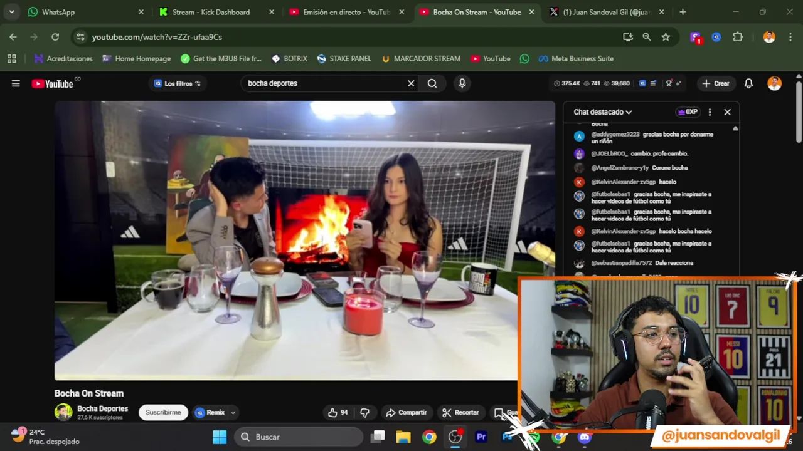Screen dimensions: 803x451
Task: Clear the bocha deportes search text
Action: tap(411, 83)
